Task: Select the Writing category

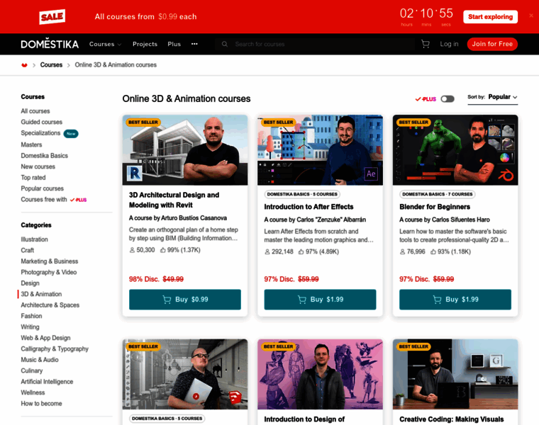Action: [x=30, y=327]
